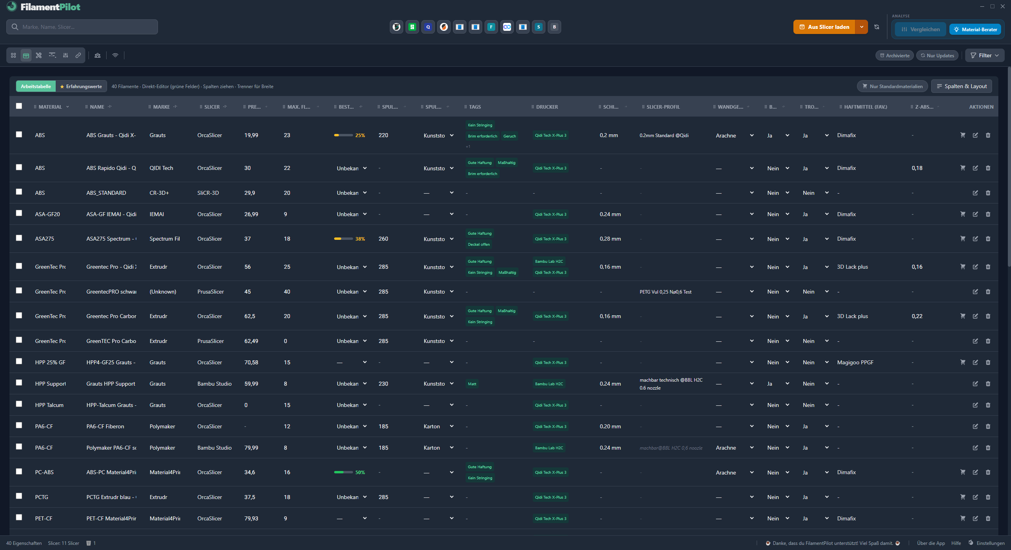Toggle the select-all header checkbox
1011x550 pixels.
[19, 106]
